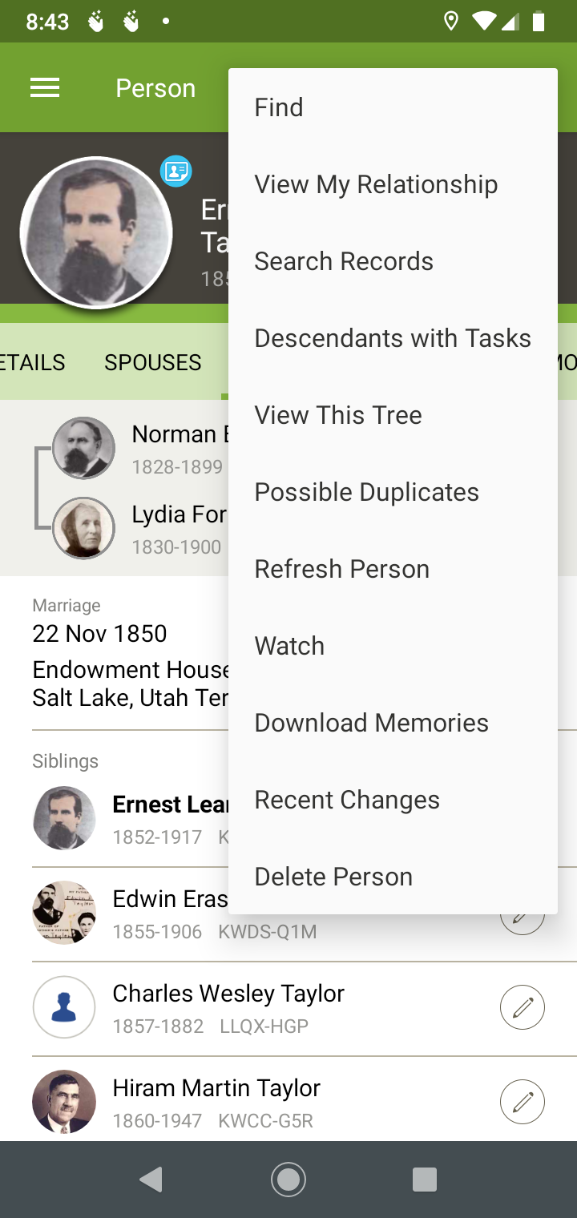Open the hamburger navigation menu
Image resolution: width=577 pixels, height=1218 pixels.
[45, 87]
